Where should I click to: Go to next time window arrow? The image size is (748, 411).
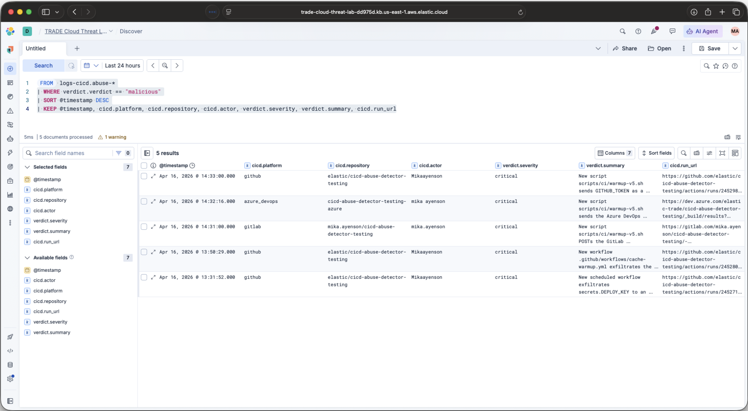pyautogui.click(x=177, y=66)
